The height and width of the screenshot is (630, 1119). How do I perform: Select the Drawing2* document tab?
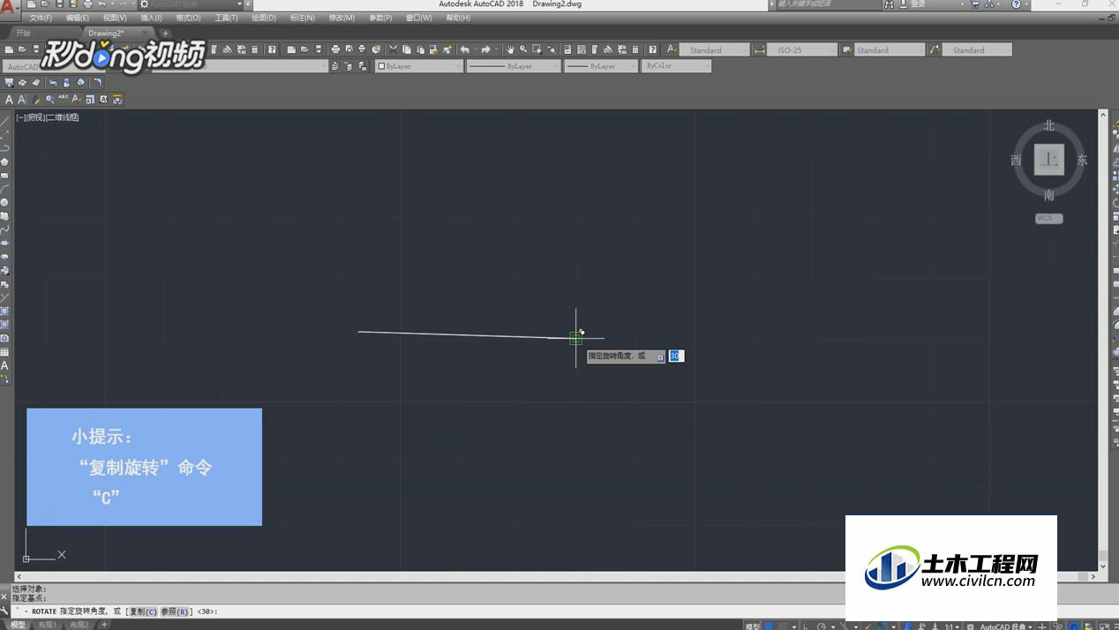(x=107, y=34)
